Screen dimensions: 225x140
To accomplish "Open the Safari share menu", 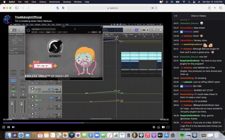I will [209, 8].
